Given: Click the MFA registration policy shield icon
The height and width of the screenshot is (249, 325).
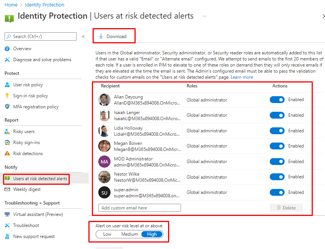Looking at the screenshot, I should [x=7, y=107].
